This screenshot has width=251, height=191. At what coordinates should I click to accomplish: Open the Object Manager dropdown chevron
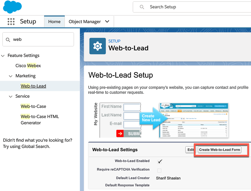(x=107, y=21)
